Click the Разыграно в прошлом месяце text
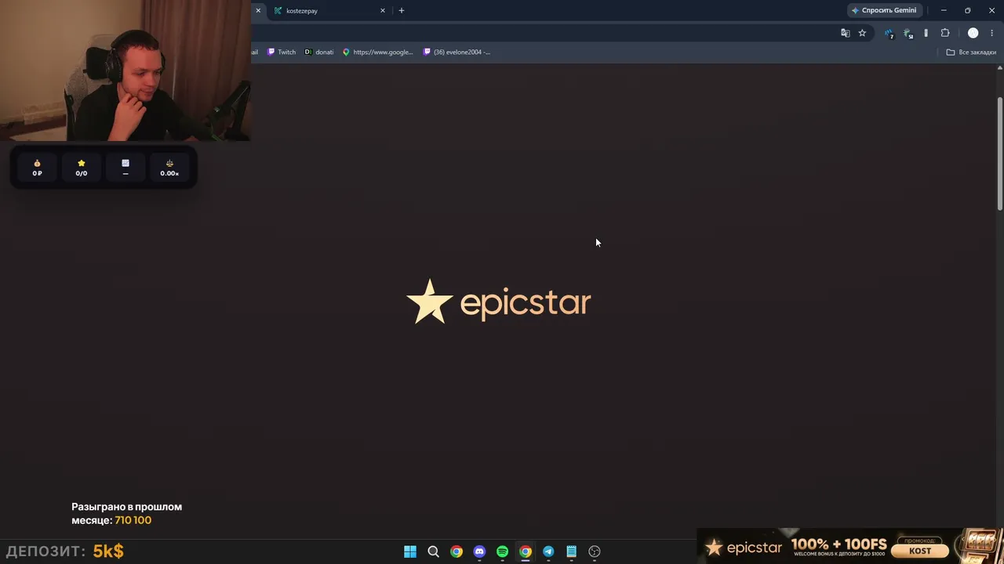This screenshot has height=564, width=1004. [x=126, y=513]
